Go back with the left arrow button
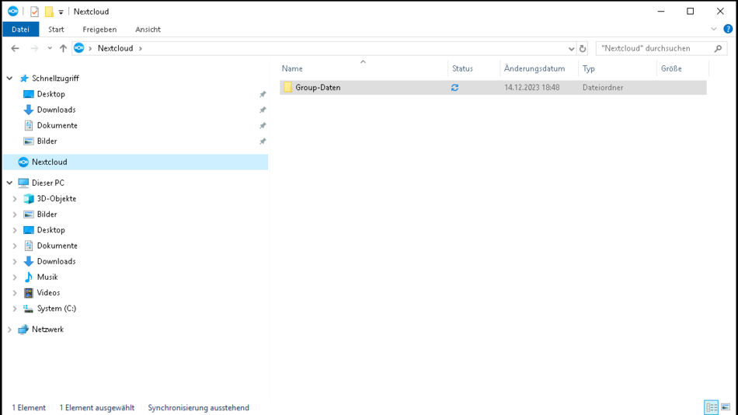 [x=15, y=48]
